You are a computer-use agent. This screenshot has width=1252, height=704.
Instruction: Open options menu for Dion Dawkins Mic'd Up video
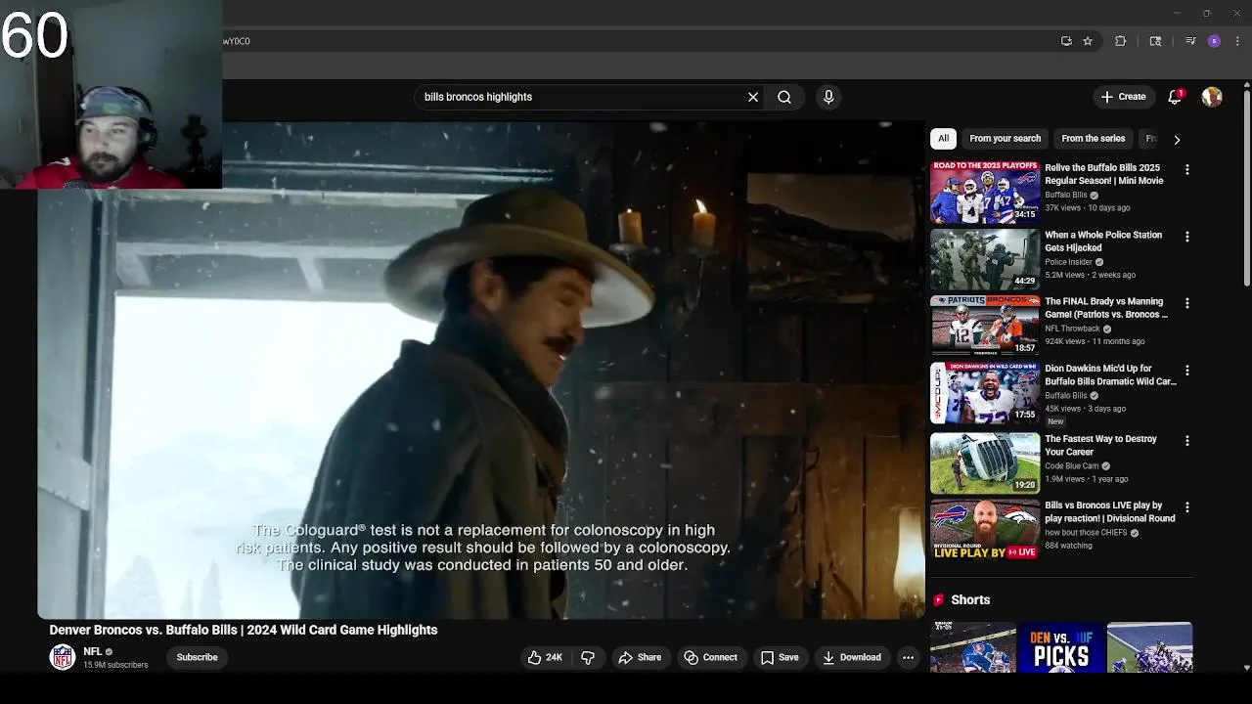click(x=1187, y=372)
